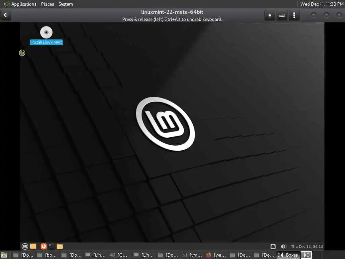Click the Install Linux Mint label
The width and height of the screenshot is (345, 259).
[x=46, y=42]
